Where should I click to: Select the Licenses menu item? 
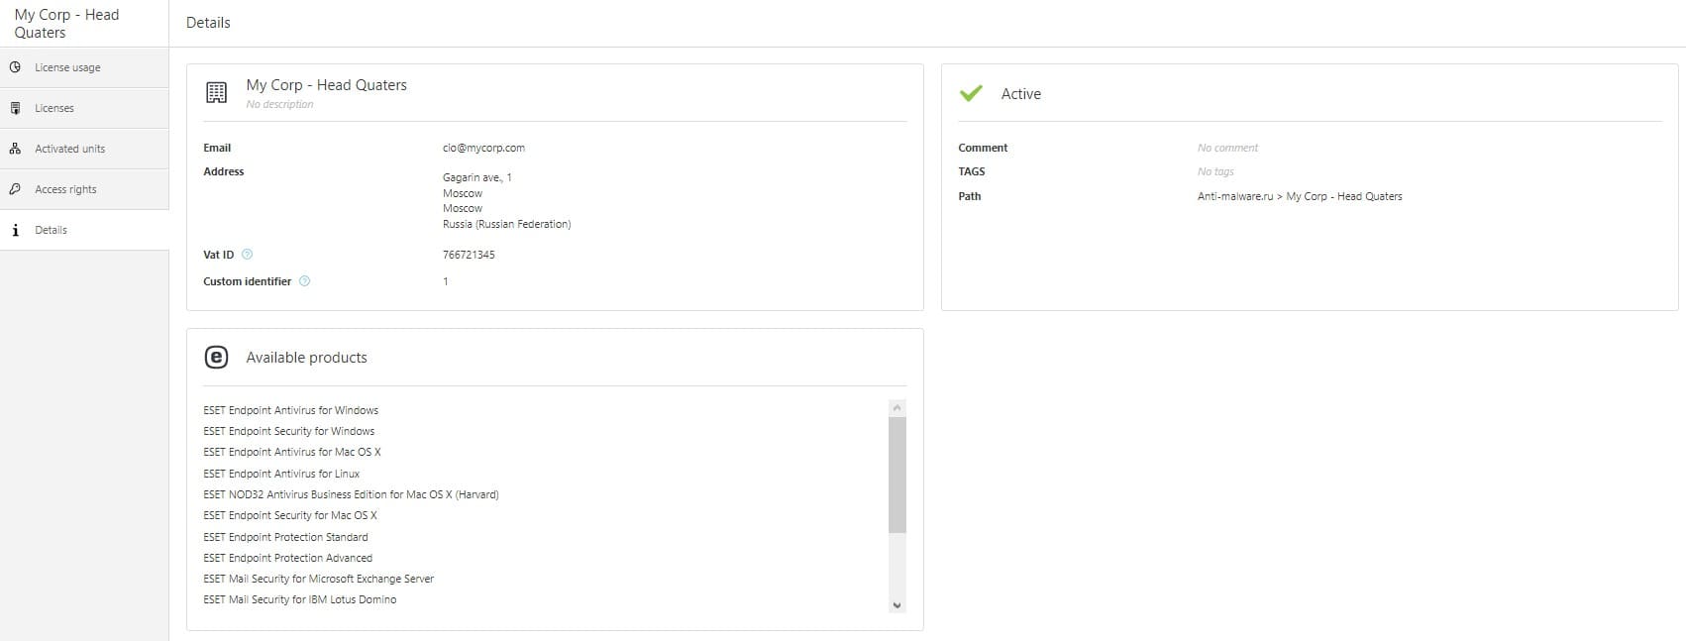(x=54, y=108)
